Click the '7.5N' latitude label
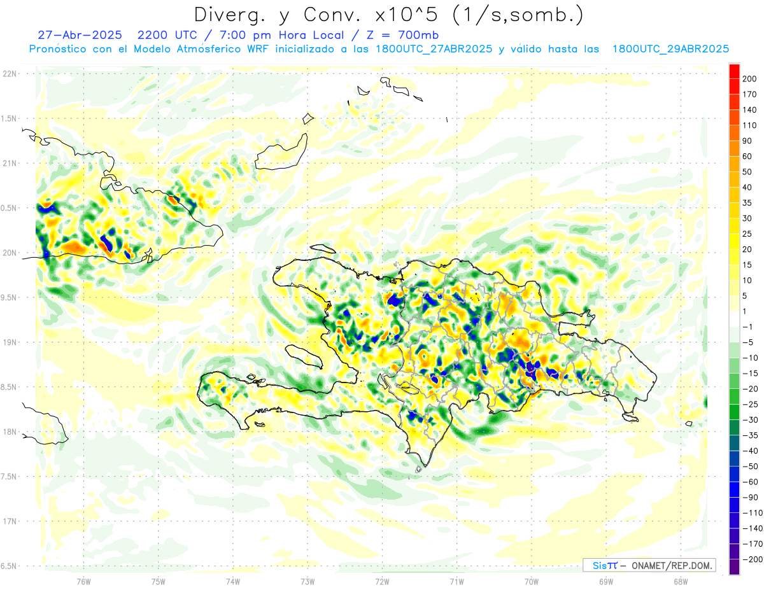The width and height of the screenshot is (764, 590). (9, 476)
